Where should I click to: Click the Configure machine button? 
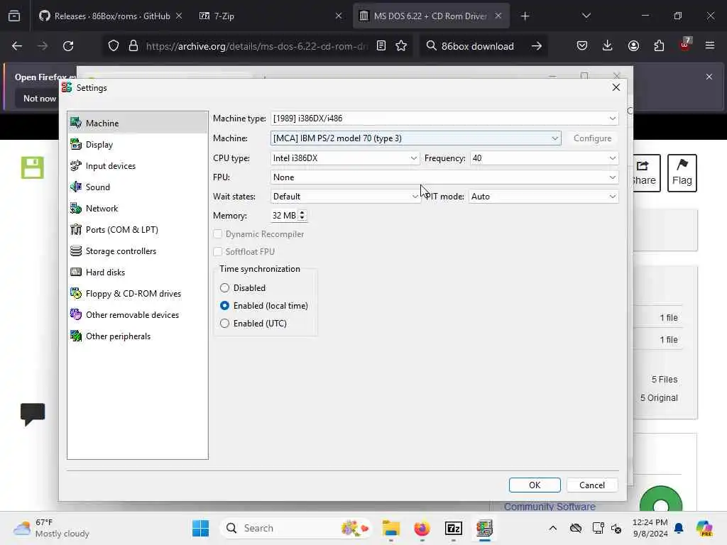click(592, 138)
